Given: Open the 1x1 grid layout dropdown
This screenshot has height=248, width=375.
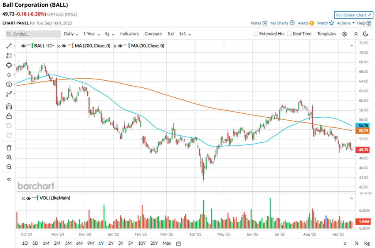Looking at the screenshot, I should coord(185,34).
